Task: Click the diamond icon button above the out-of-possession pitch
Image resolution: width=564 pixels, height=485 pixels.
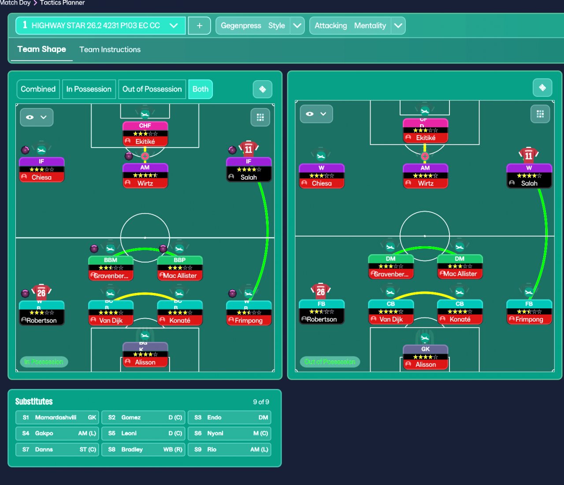Action: pos(542,88)
